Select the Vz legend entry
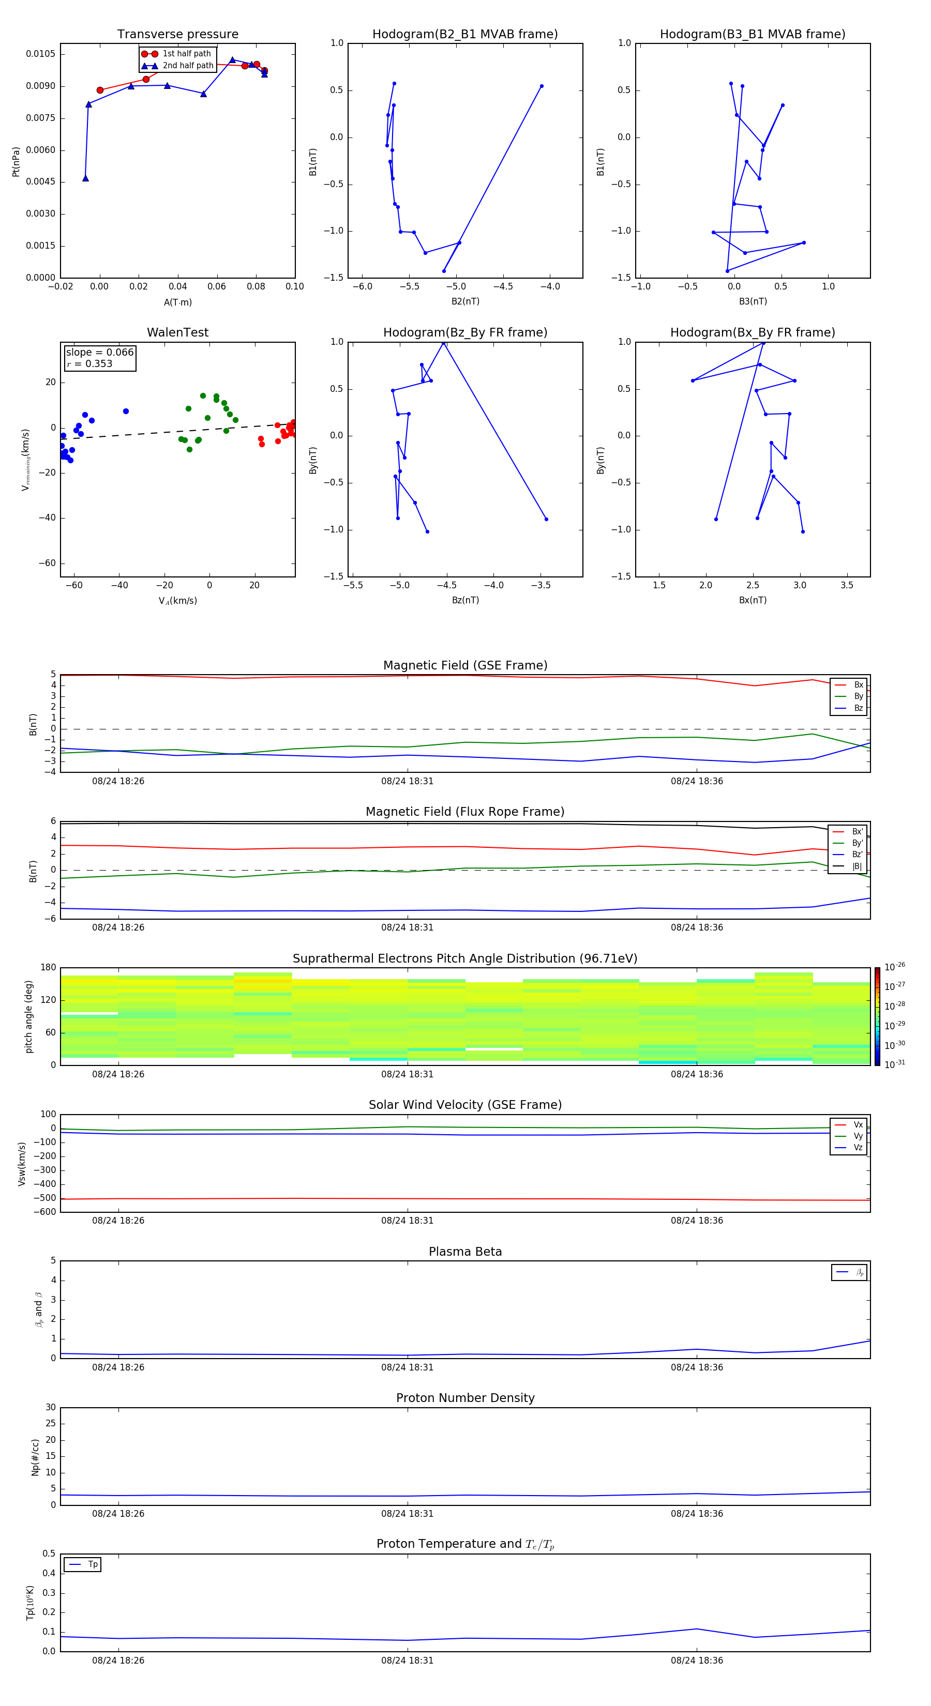931x1706 pixels. pos(849,1148)
